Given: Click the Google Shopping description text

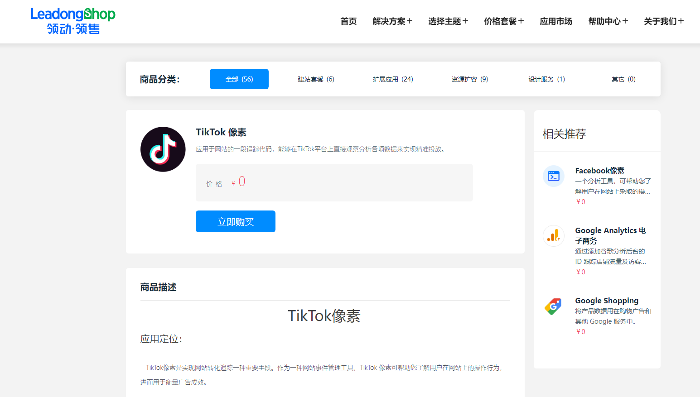Looking at the screenshot, I should point(613,316).
